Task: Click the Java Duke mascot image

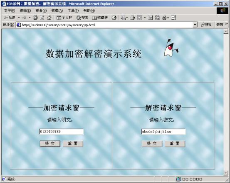Action: [x=171, y=48]
